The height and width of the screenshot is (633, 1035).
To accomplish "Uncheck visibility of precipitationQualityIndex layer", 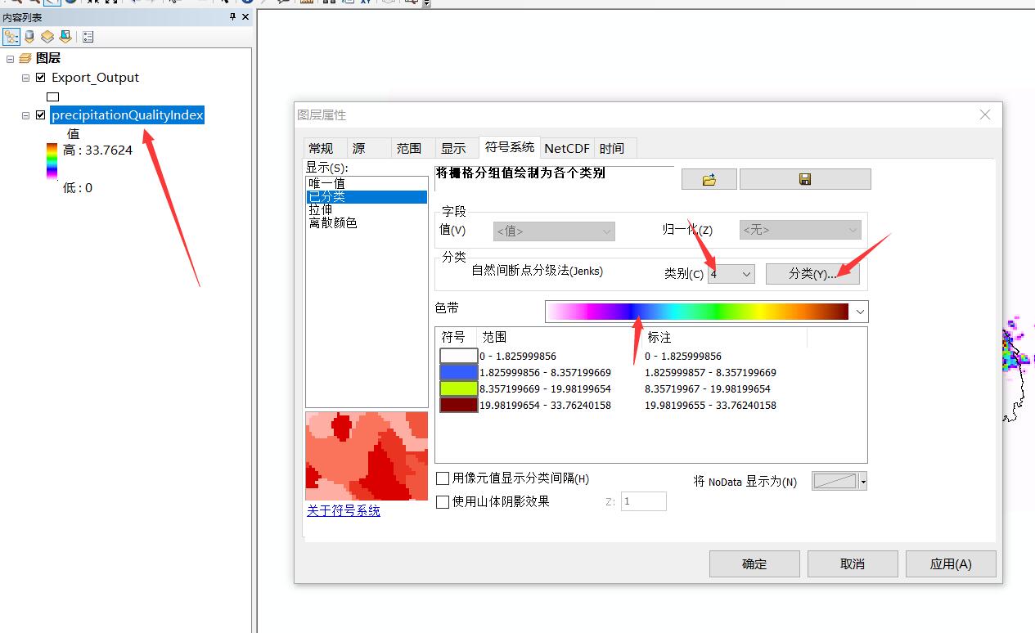I will pyautogui.click(x=39, y=115).
